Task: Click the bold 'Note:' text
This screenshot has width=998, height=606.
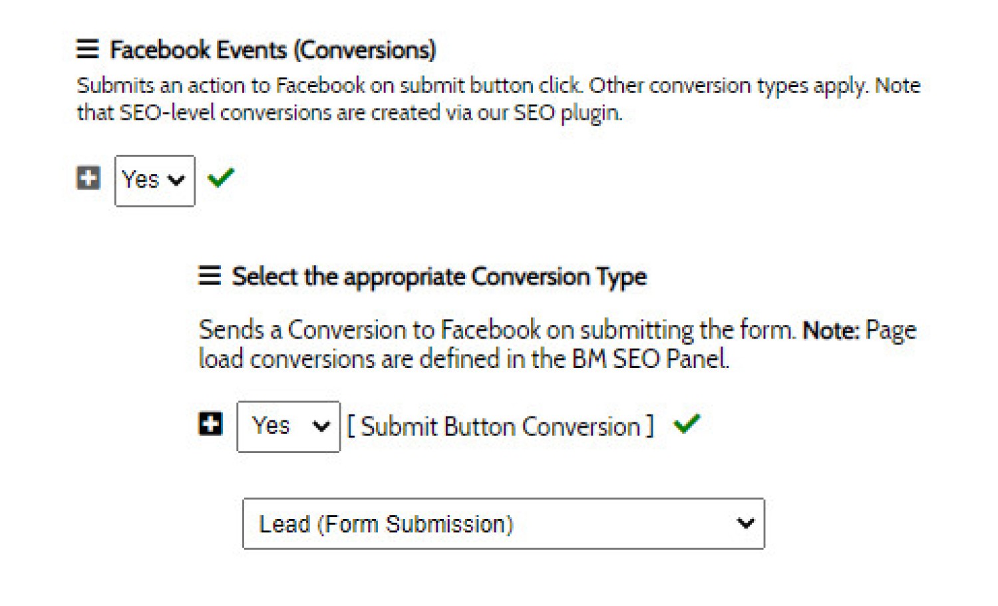Action: [831, 331]
